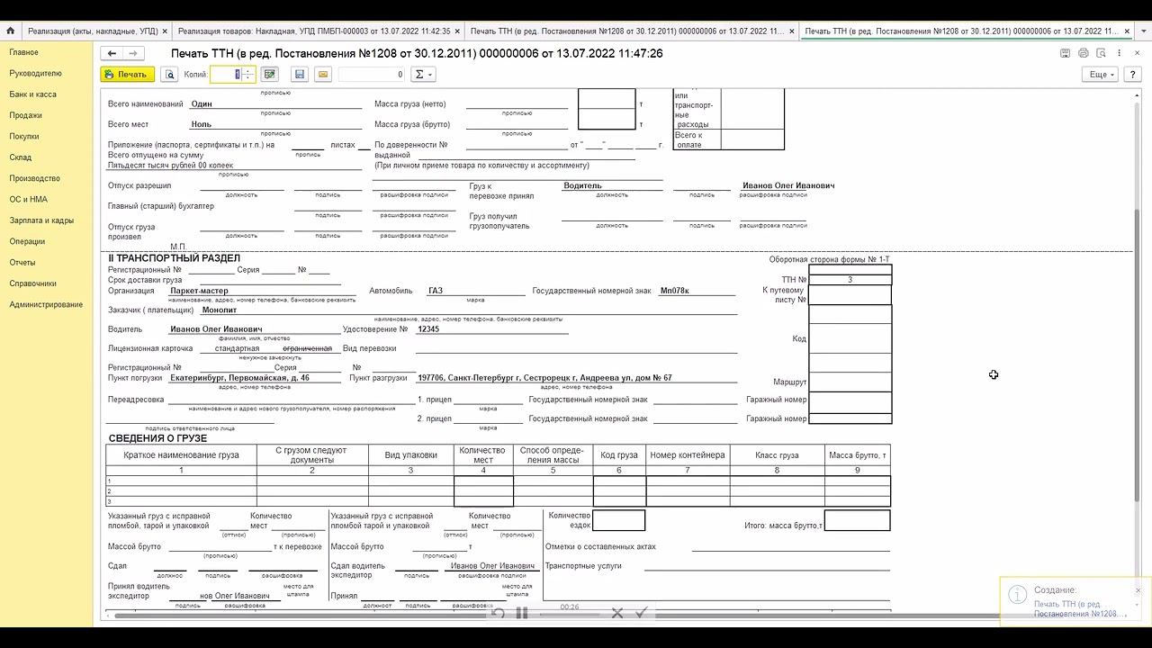Click top-right save-to-disk icon
This screenshot has width=1152, height=648.
(x=1065, y=53)
